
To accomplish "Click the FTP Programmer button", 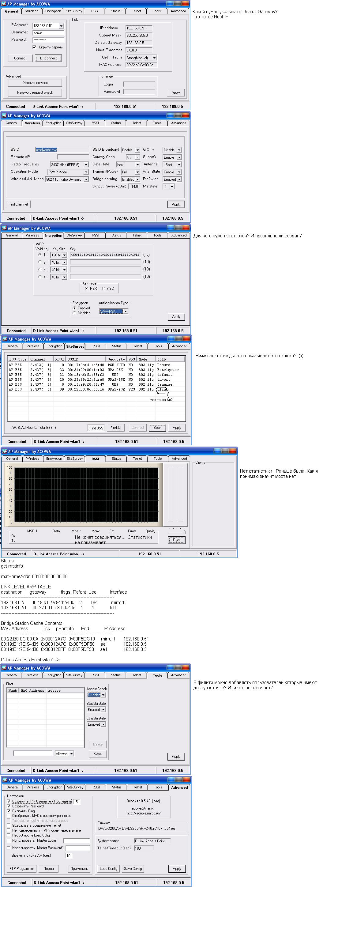I will (22, 869).
